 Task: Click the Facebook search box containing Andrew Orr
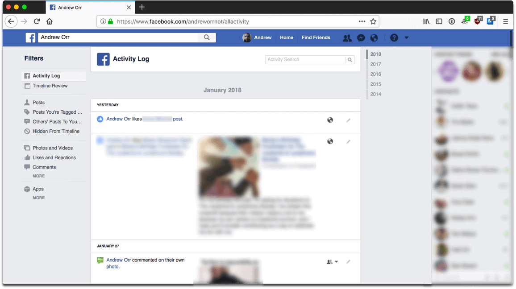tap(118, 37)
